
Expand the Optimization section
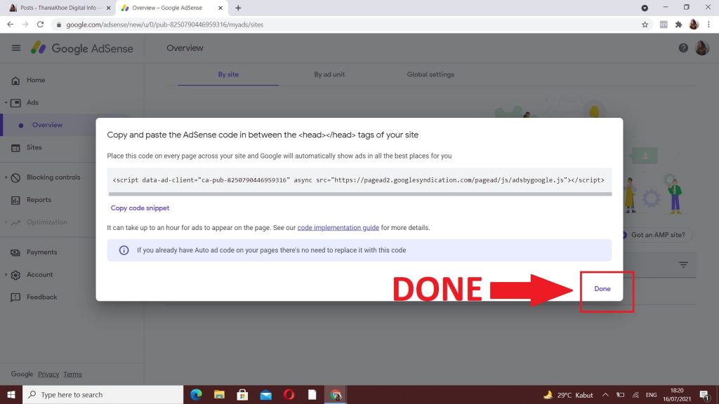click(x=6, y=222)
